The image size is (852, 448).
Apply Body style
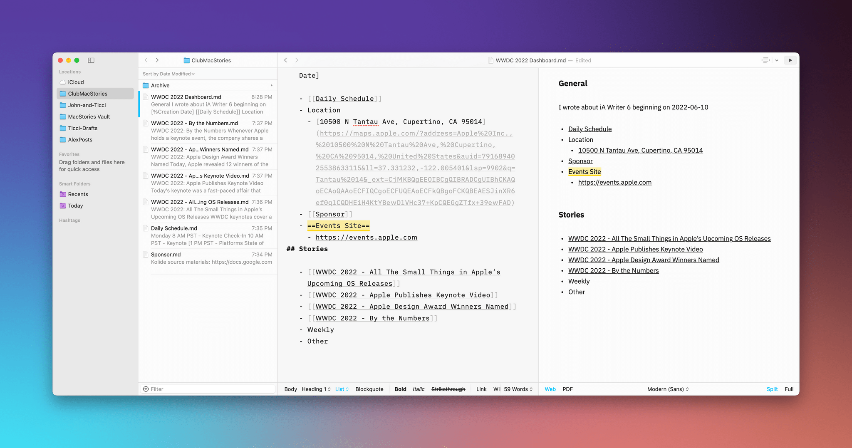click(290, 389)
